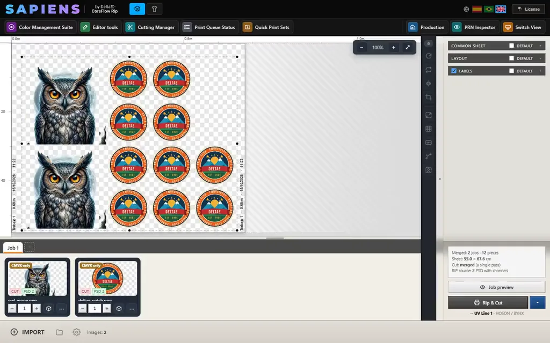Click UV Line 1 printer label
The image size is (550, 343).
(483, 313)
